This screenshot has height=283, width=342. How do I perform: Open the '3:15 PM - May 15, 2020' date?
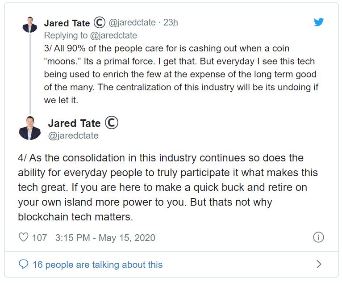point(105,237)
